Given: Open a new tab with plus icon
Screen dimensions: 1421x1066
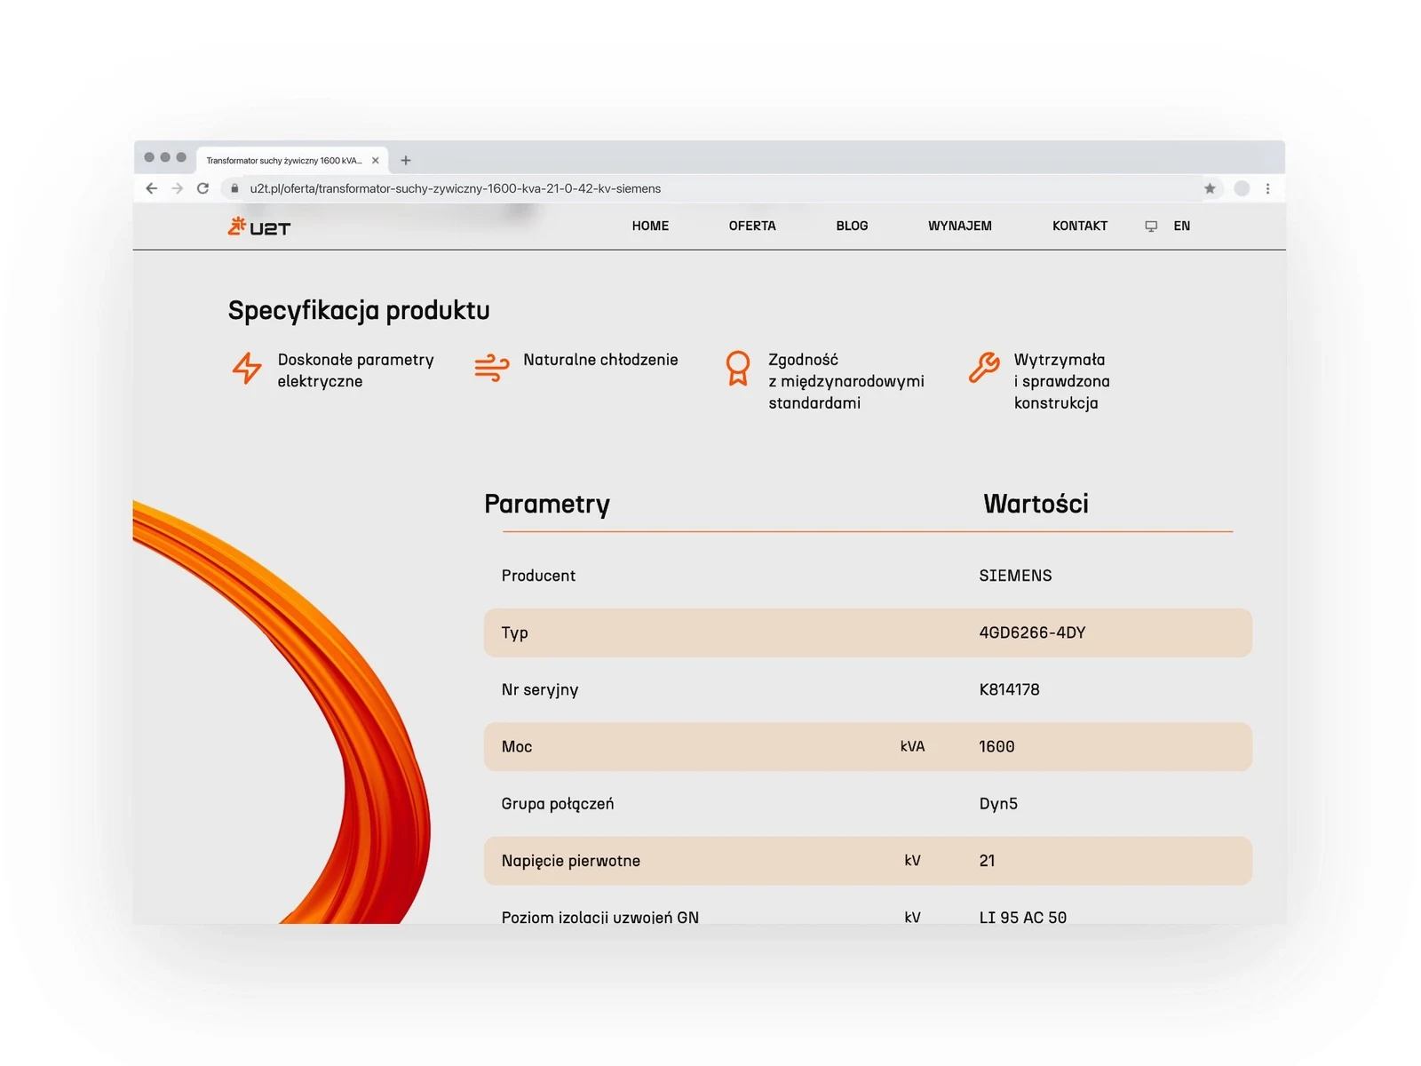Looking at the screenshot, I should [x=406, y=161].
